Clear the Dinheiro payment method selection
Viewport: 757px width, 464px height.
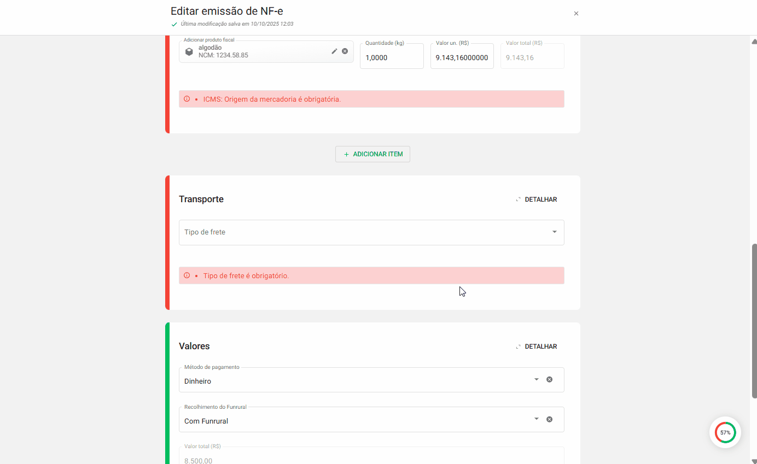549,379
